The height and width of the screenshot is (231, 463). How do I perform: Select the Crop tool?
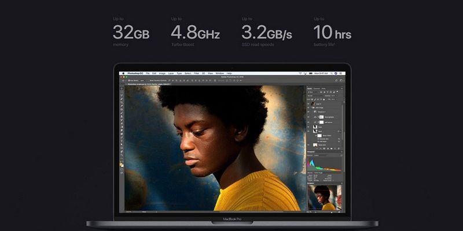tap(122, 102)
